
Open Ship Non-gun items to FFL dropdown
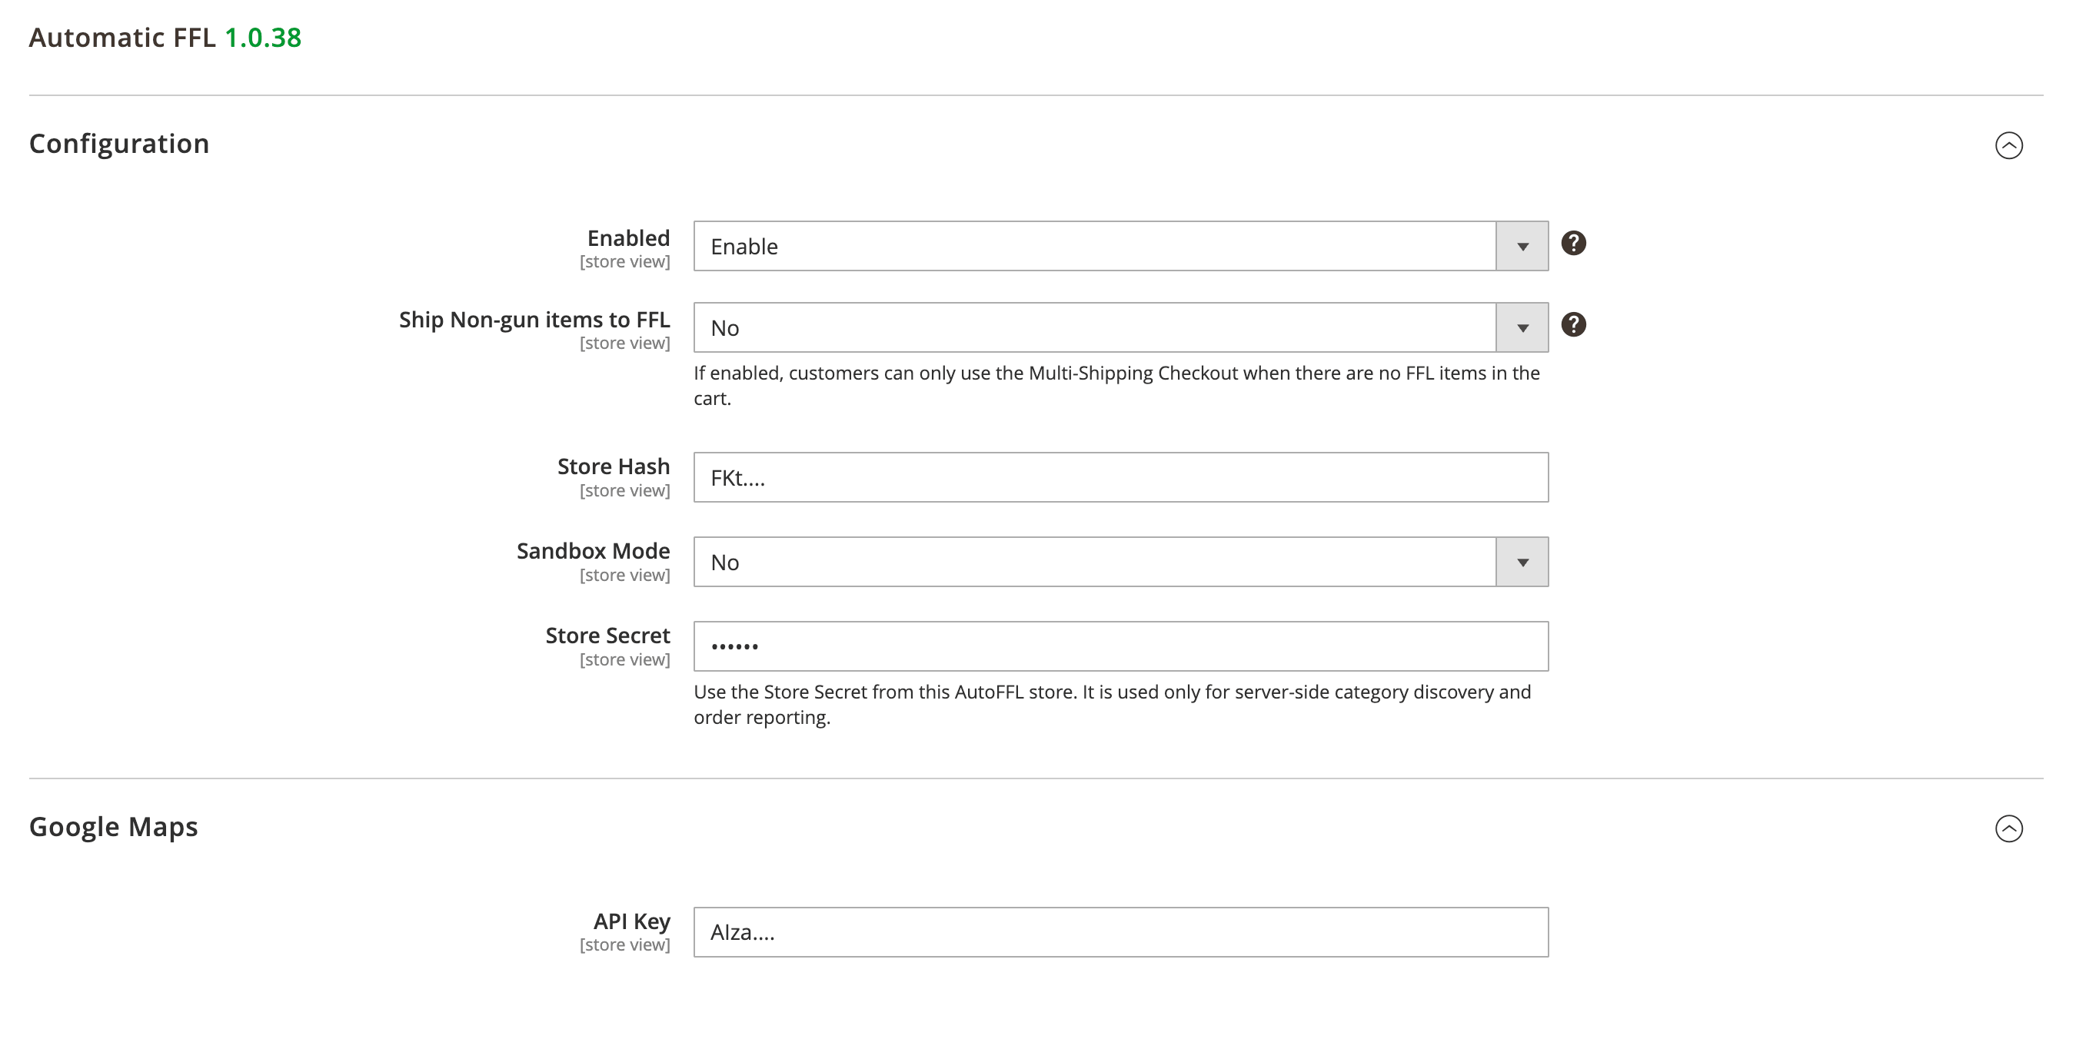pyautogui.click(x=1120, y=327)
